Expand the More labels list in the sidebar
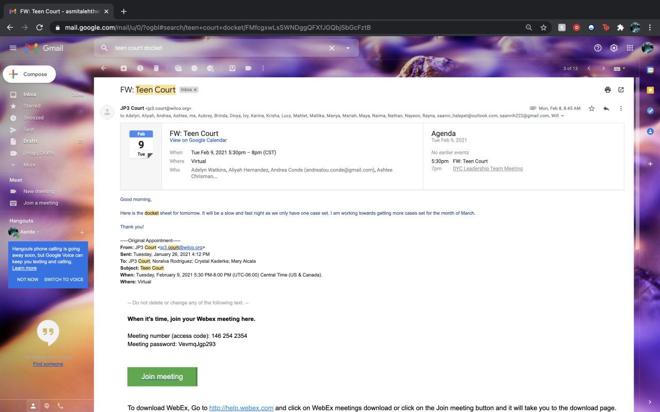 point(29,165)
